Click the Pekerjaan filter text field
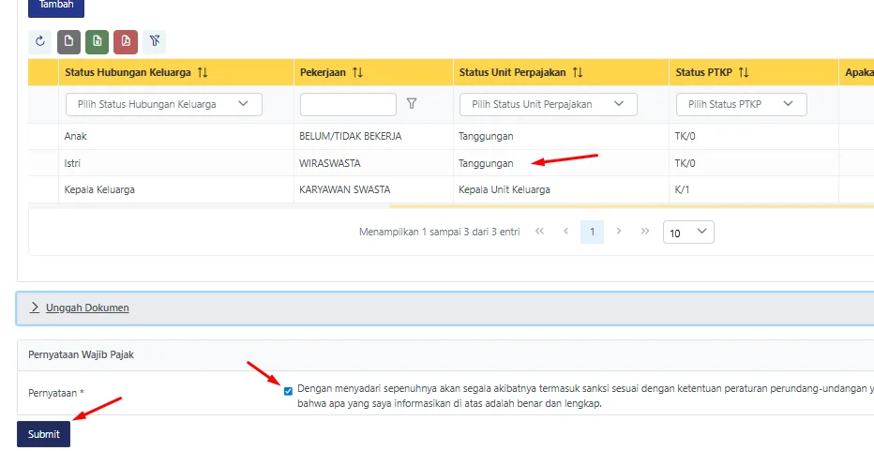The width and height of the screenshot is (874, 451). (348, 104)
